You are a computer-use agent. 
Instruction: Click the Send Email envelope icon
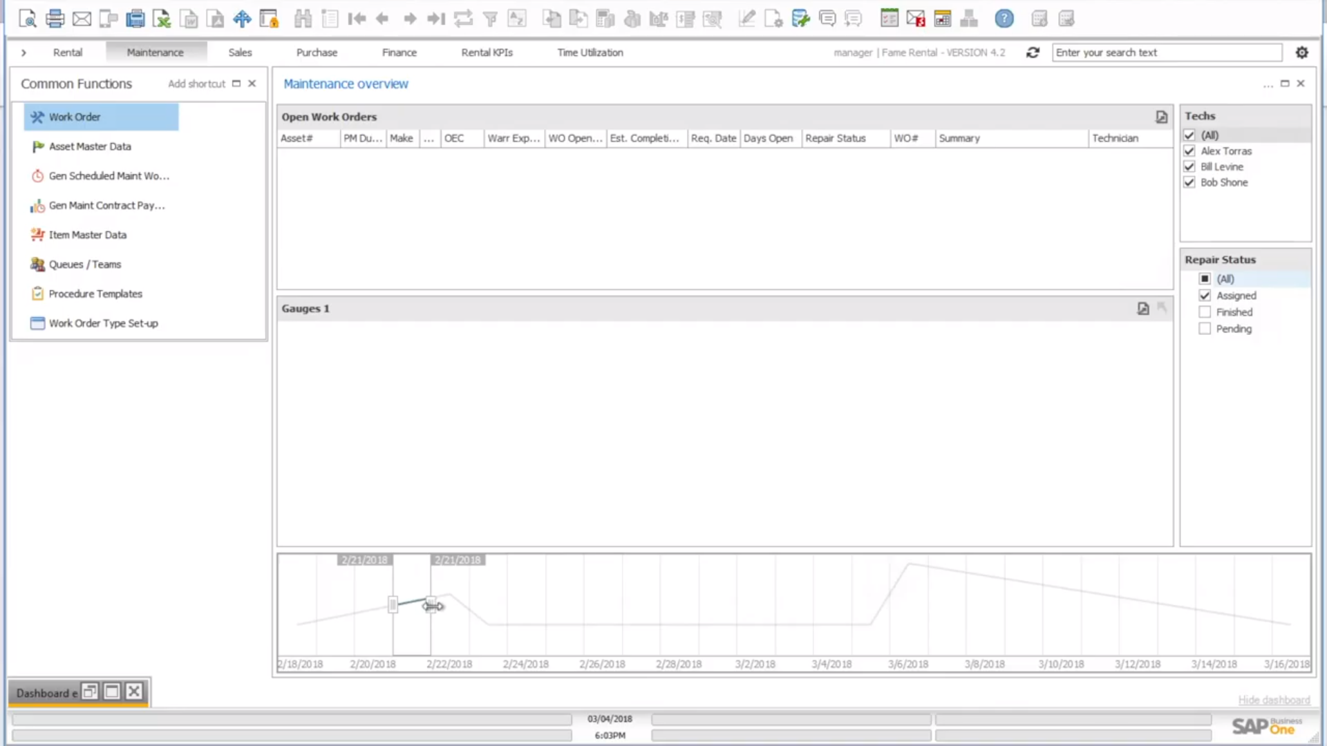[82, 19]
